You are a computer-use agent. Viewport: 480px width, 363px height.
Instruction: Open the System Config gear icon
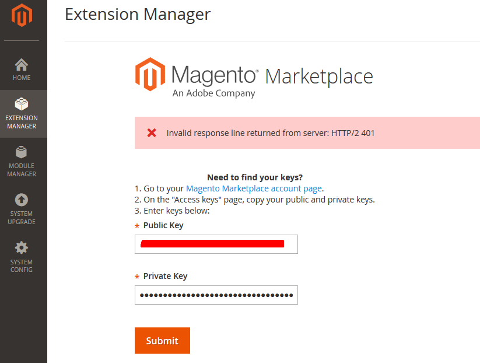[22, 247]
